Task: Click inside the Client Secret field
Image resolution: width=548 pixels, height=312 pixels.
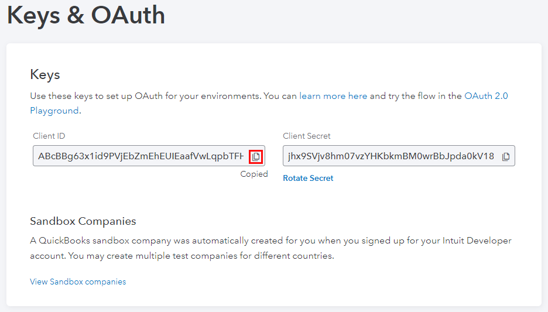Action: (x=389, y=156)
